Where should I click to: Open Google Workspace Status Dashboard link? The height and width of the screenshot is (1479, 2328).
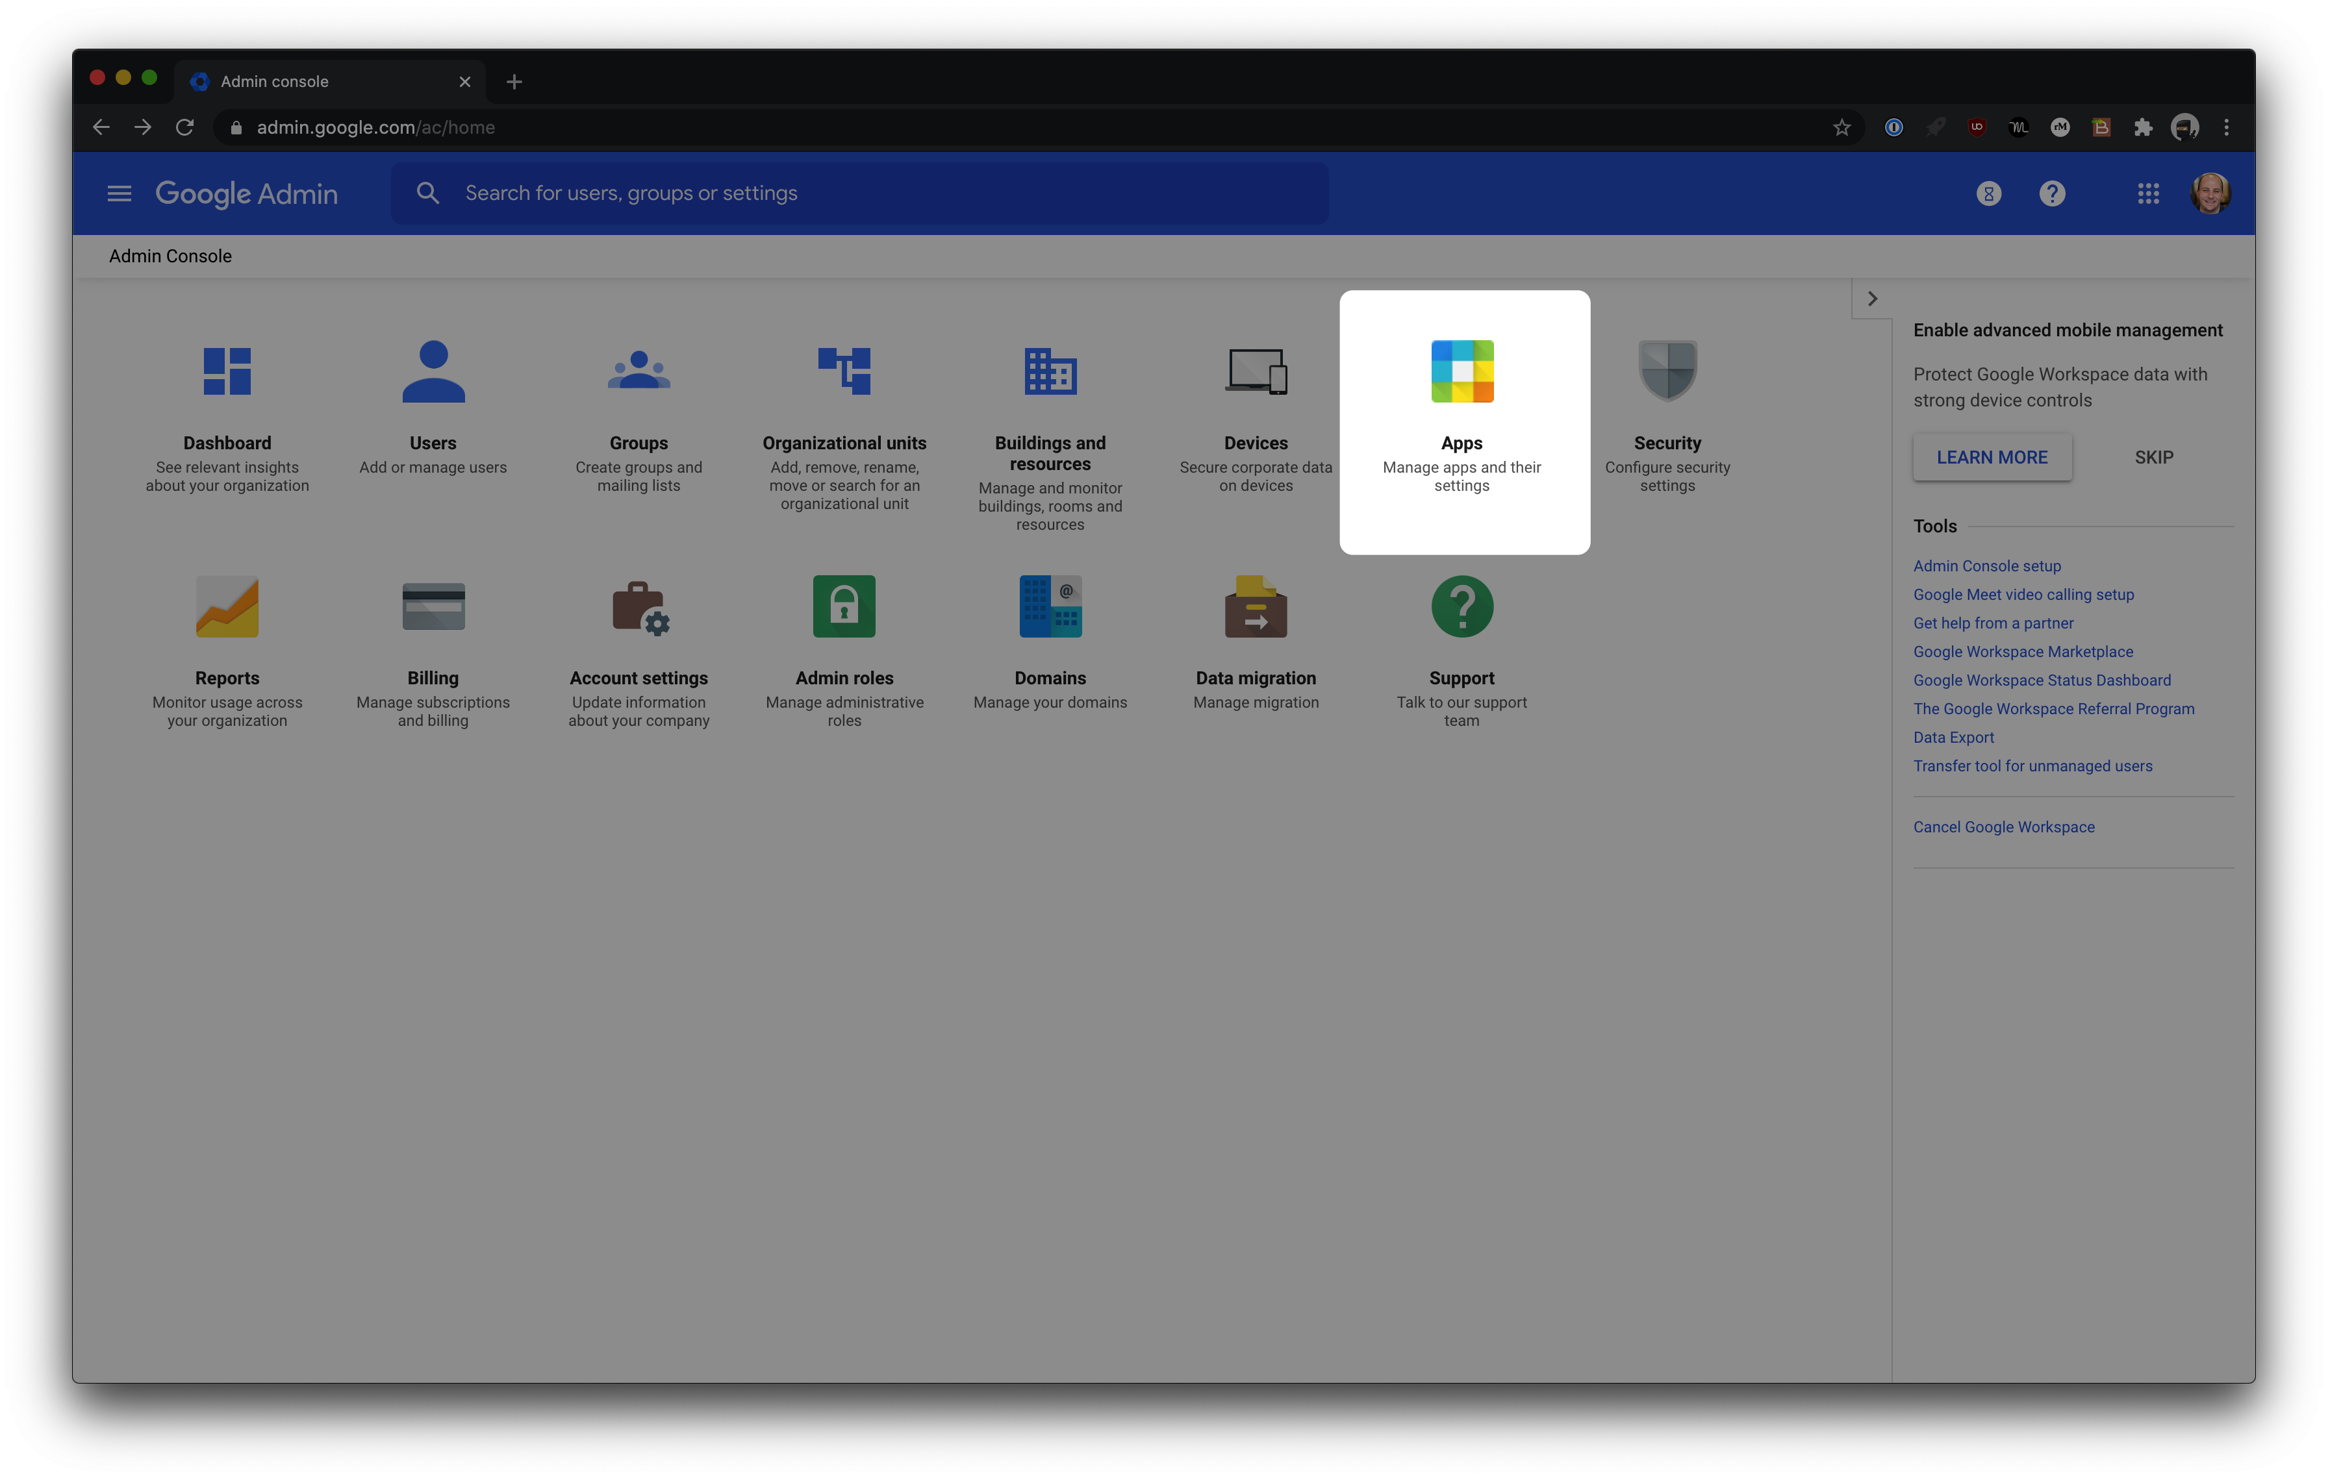tap(2042, 679)
